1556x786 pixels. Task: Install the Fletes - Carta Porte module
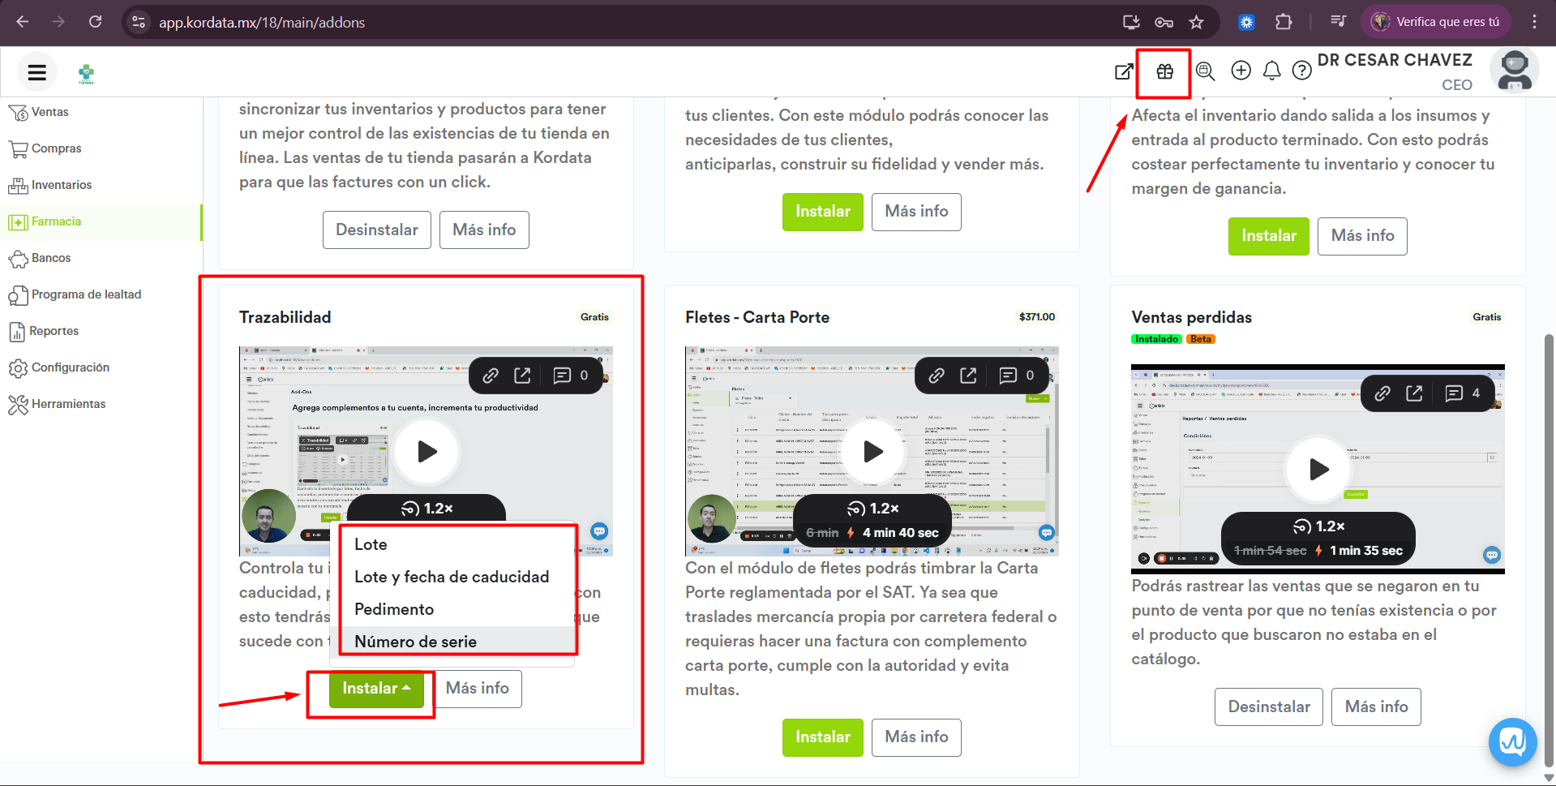coord(822,737)
